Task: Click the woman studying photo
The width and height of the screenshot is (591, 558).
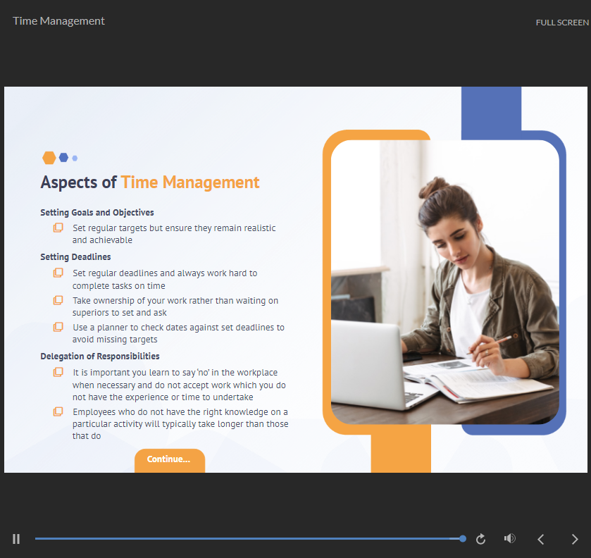Action: [444, 282]
